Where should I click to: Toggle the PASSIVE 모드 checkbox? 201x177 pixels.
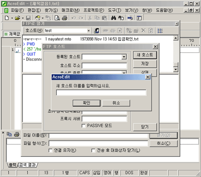click(84, 126)
